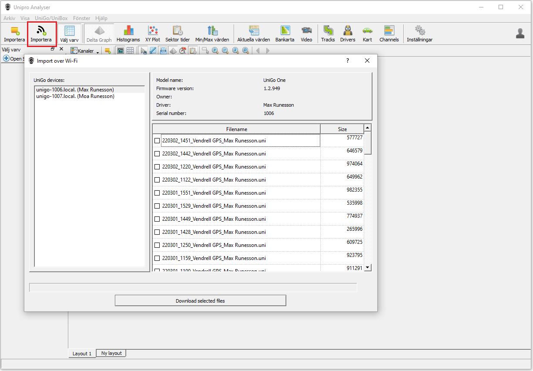Viewport: 533px width, 371px height.
Task: Click the user profile silhouette icon
Action: tap(520, 34)
